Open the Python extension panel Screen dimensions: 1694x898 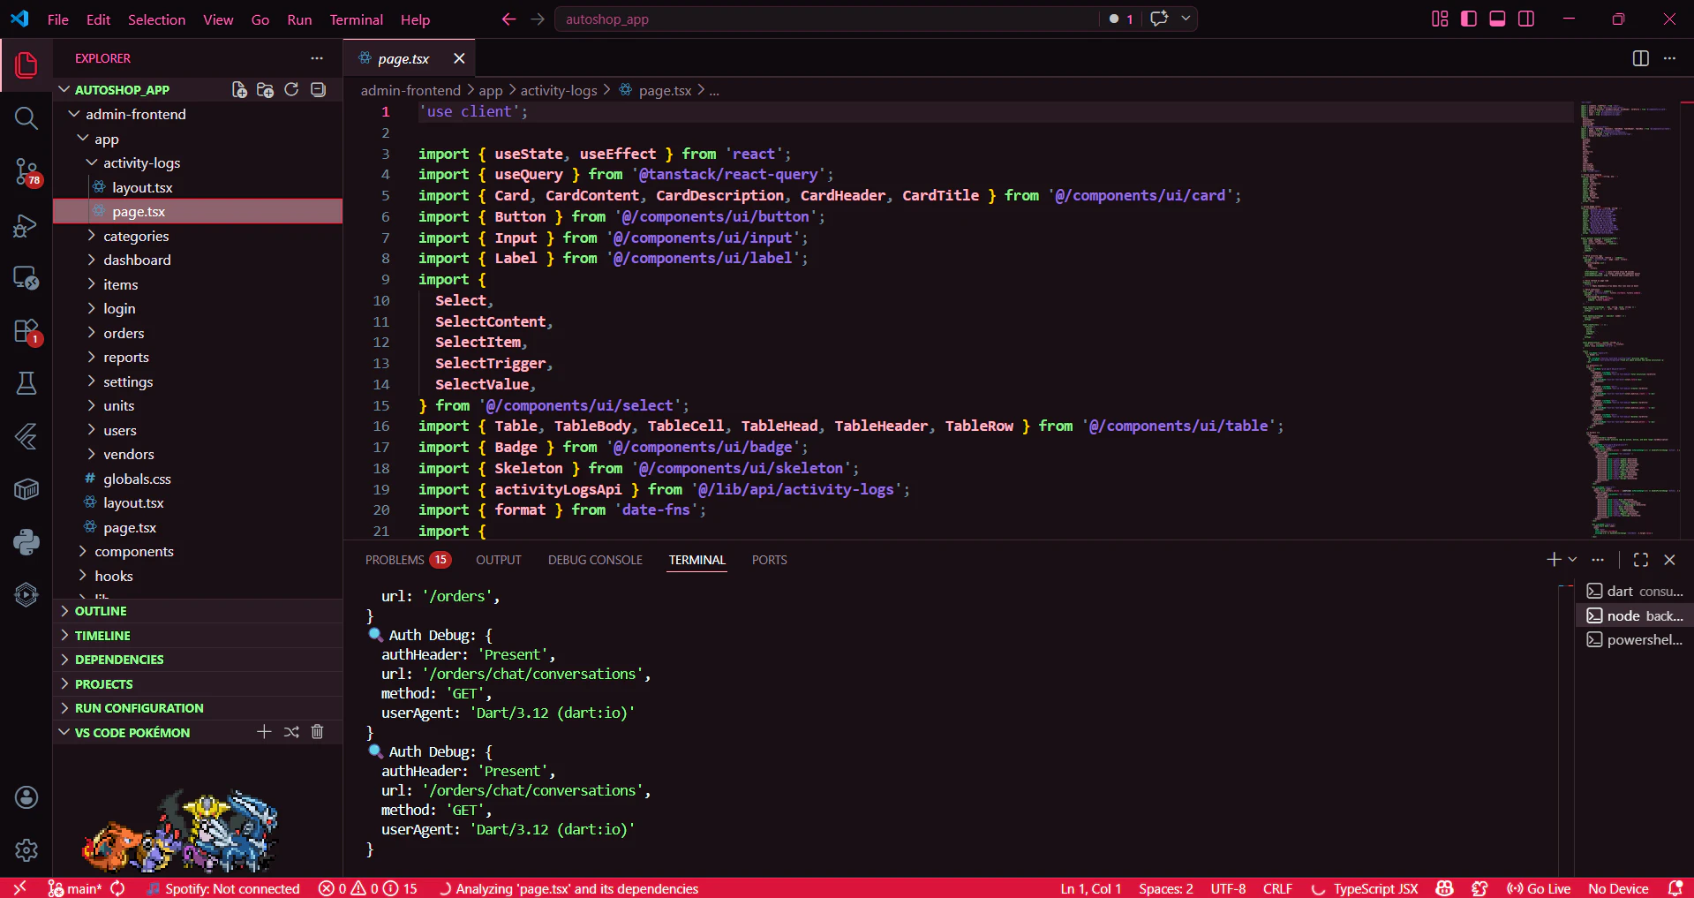[x=26, y=541]
